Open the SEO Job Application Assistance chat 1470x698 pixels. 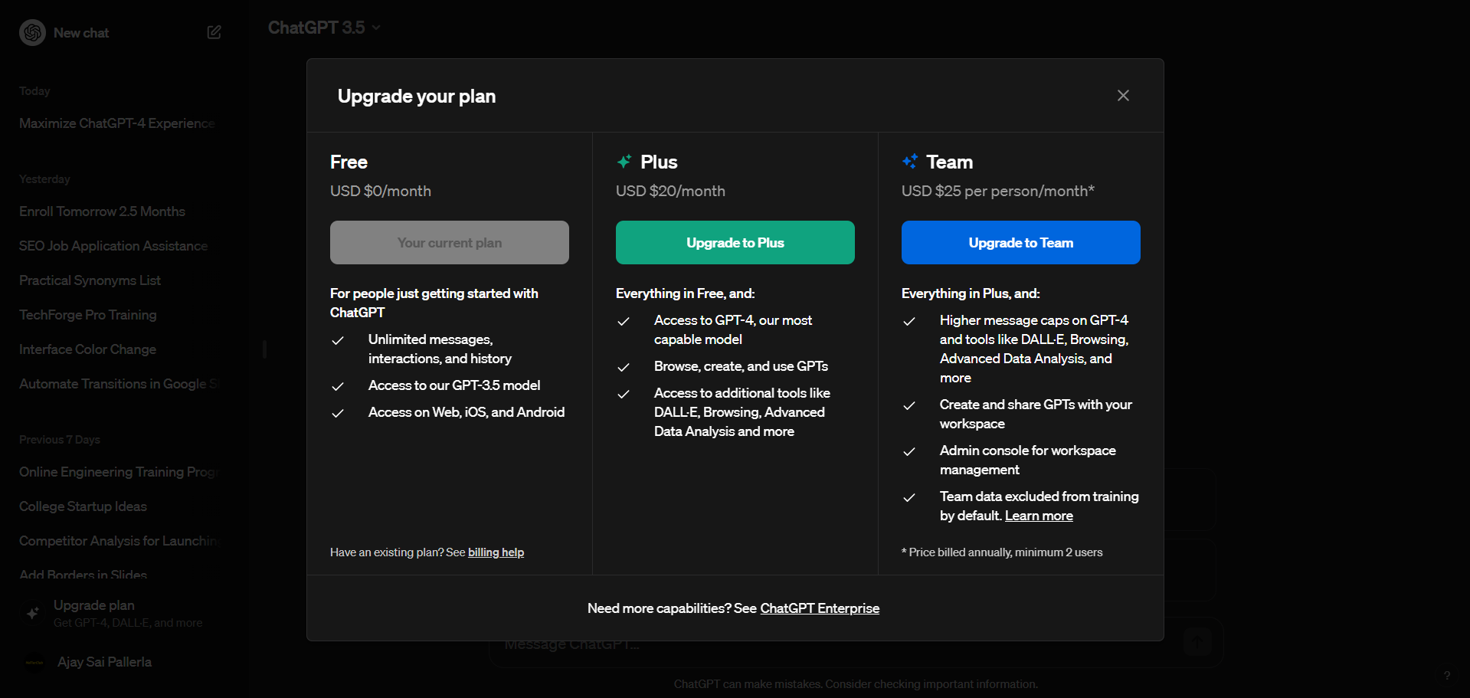click(x=113, y=246)
